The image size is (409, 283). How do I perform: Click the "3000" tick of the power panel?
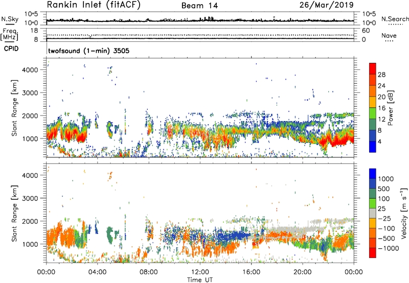click(30, 93)
